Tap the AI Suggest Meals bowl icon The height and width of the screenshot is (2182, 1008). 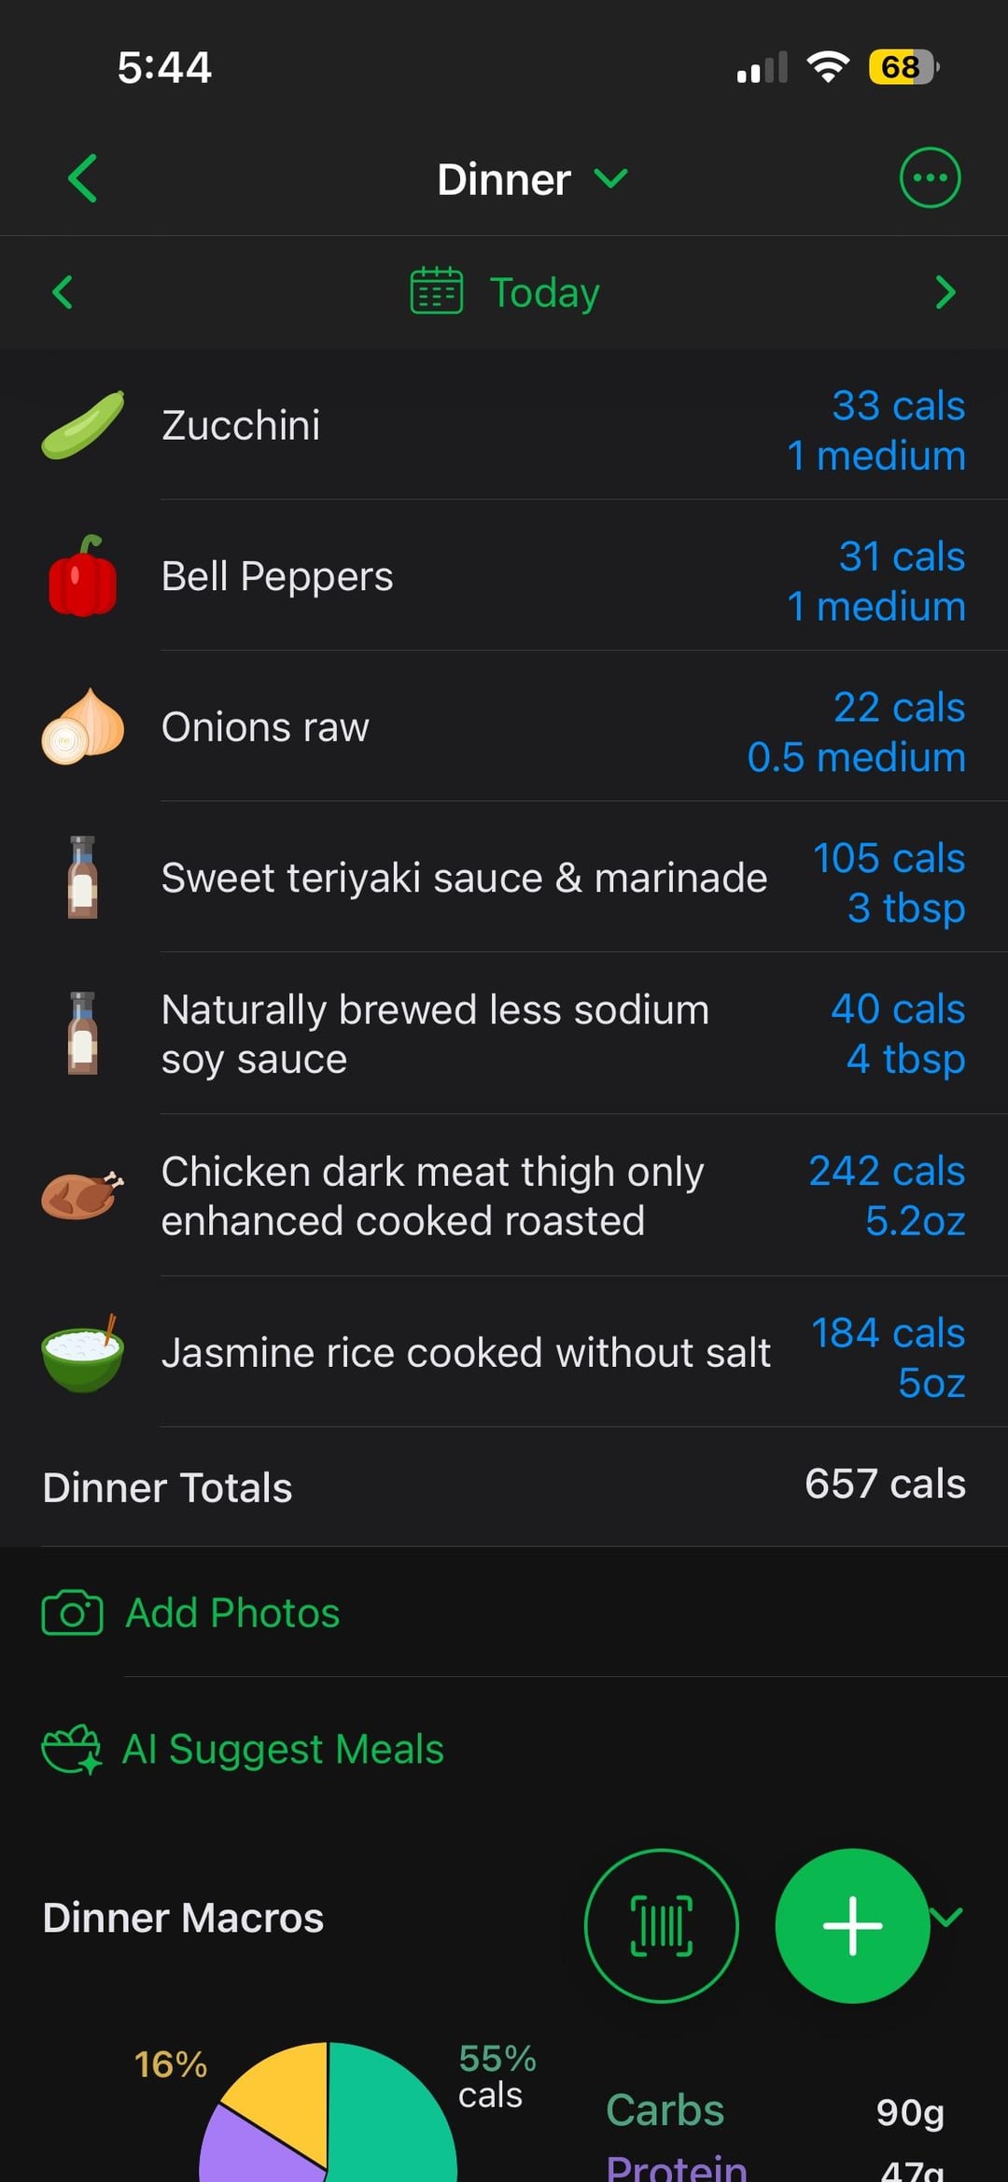click(71, 1749)
